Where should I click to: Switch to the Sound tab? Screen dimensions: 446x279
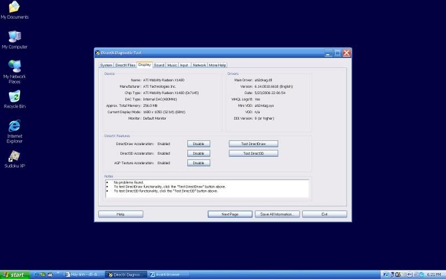[159, 65]
